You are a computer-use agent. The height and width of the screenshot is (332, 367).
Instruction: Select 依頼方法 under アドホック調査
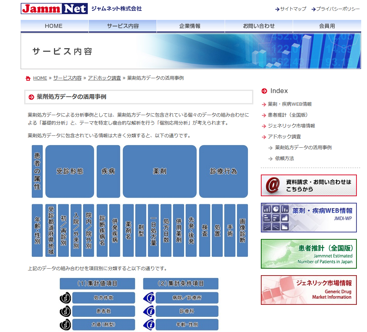tap(284, 159)
